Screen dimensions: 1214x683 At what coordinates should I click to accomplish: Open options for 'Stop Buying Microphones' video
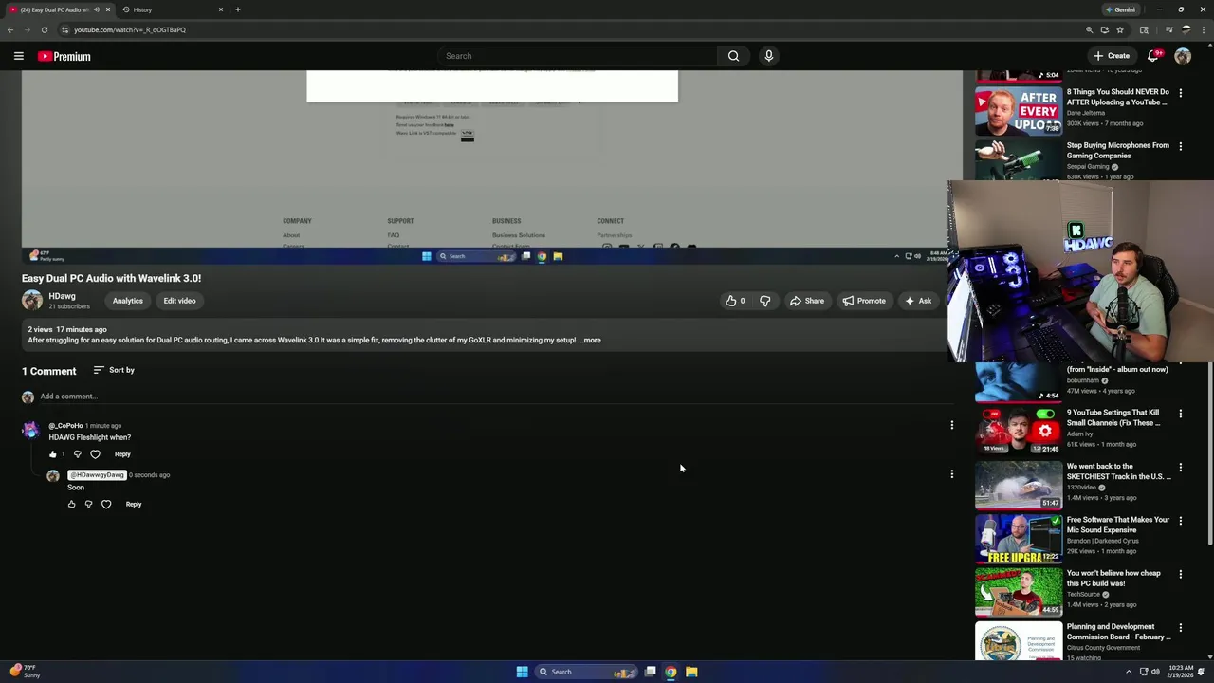pos(1181,146)
